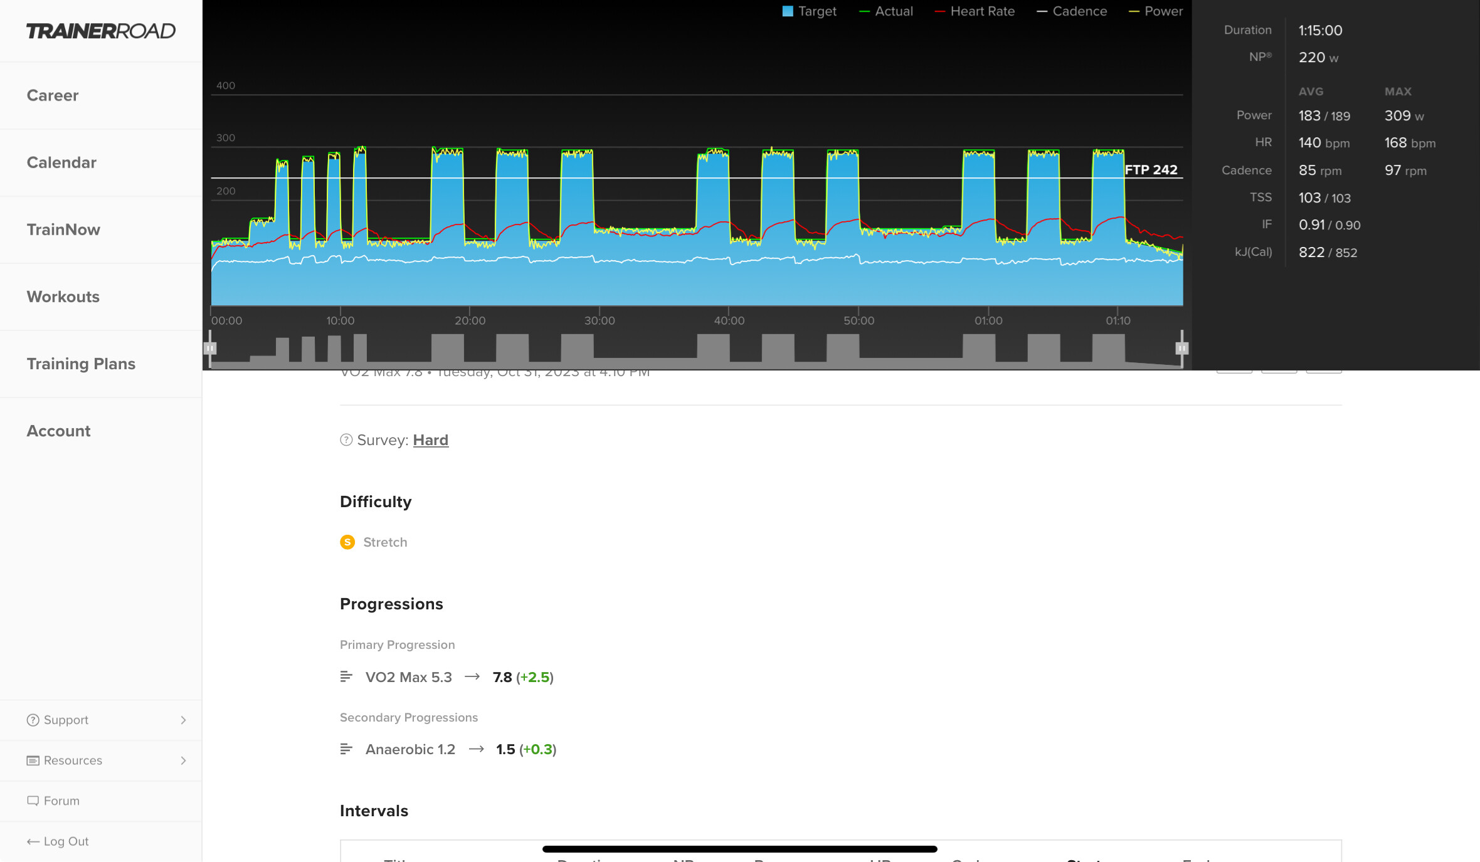
Task: Click the Support question-mark icon
Action: (33, 720)
